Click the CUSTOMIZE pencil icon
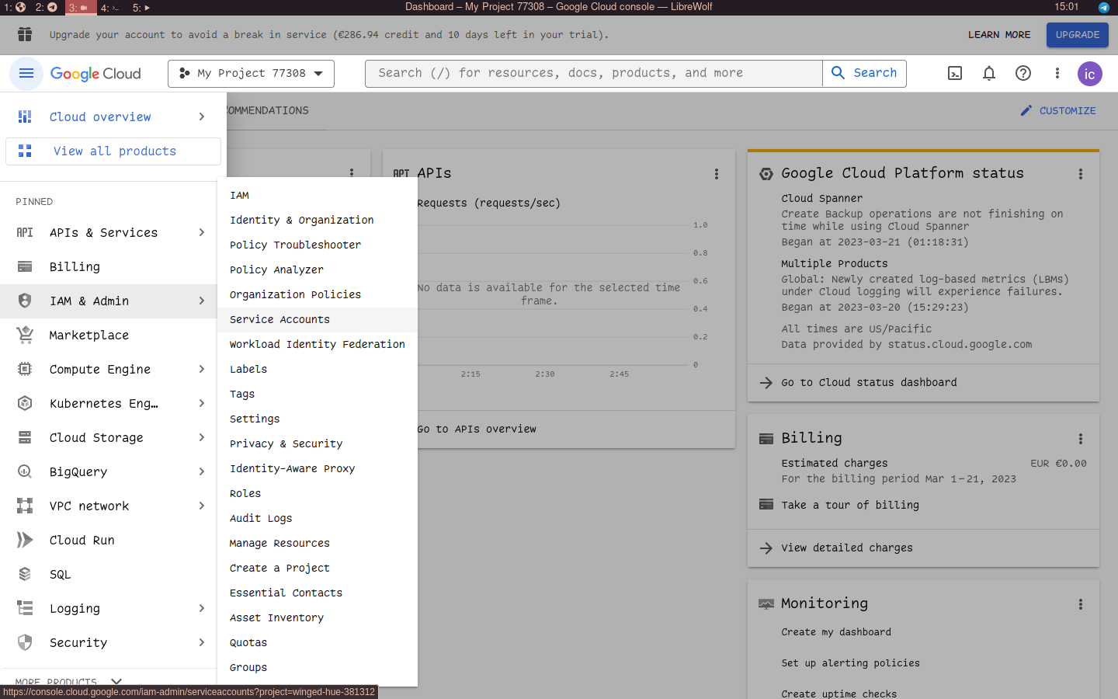The width and height of the screenshot is (1118, 699). (1026, 110)
